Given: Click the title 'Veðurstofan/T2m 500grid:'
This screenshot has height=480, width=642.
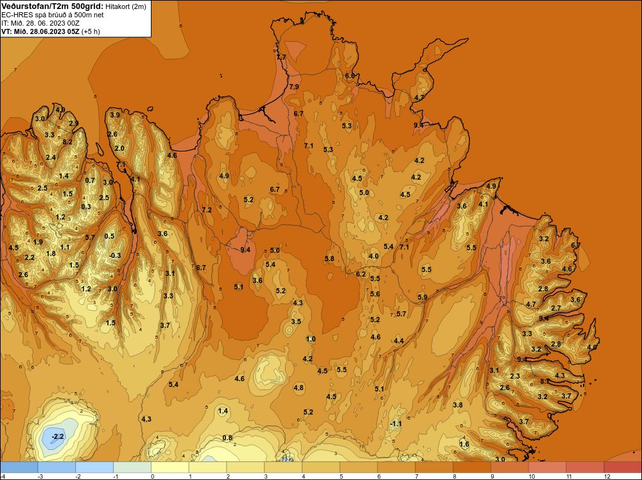Looking at the screenshot, I should coord(53,6).
